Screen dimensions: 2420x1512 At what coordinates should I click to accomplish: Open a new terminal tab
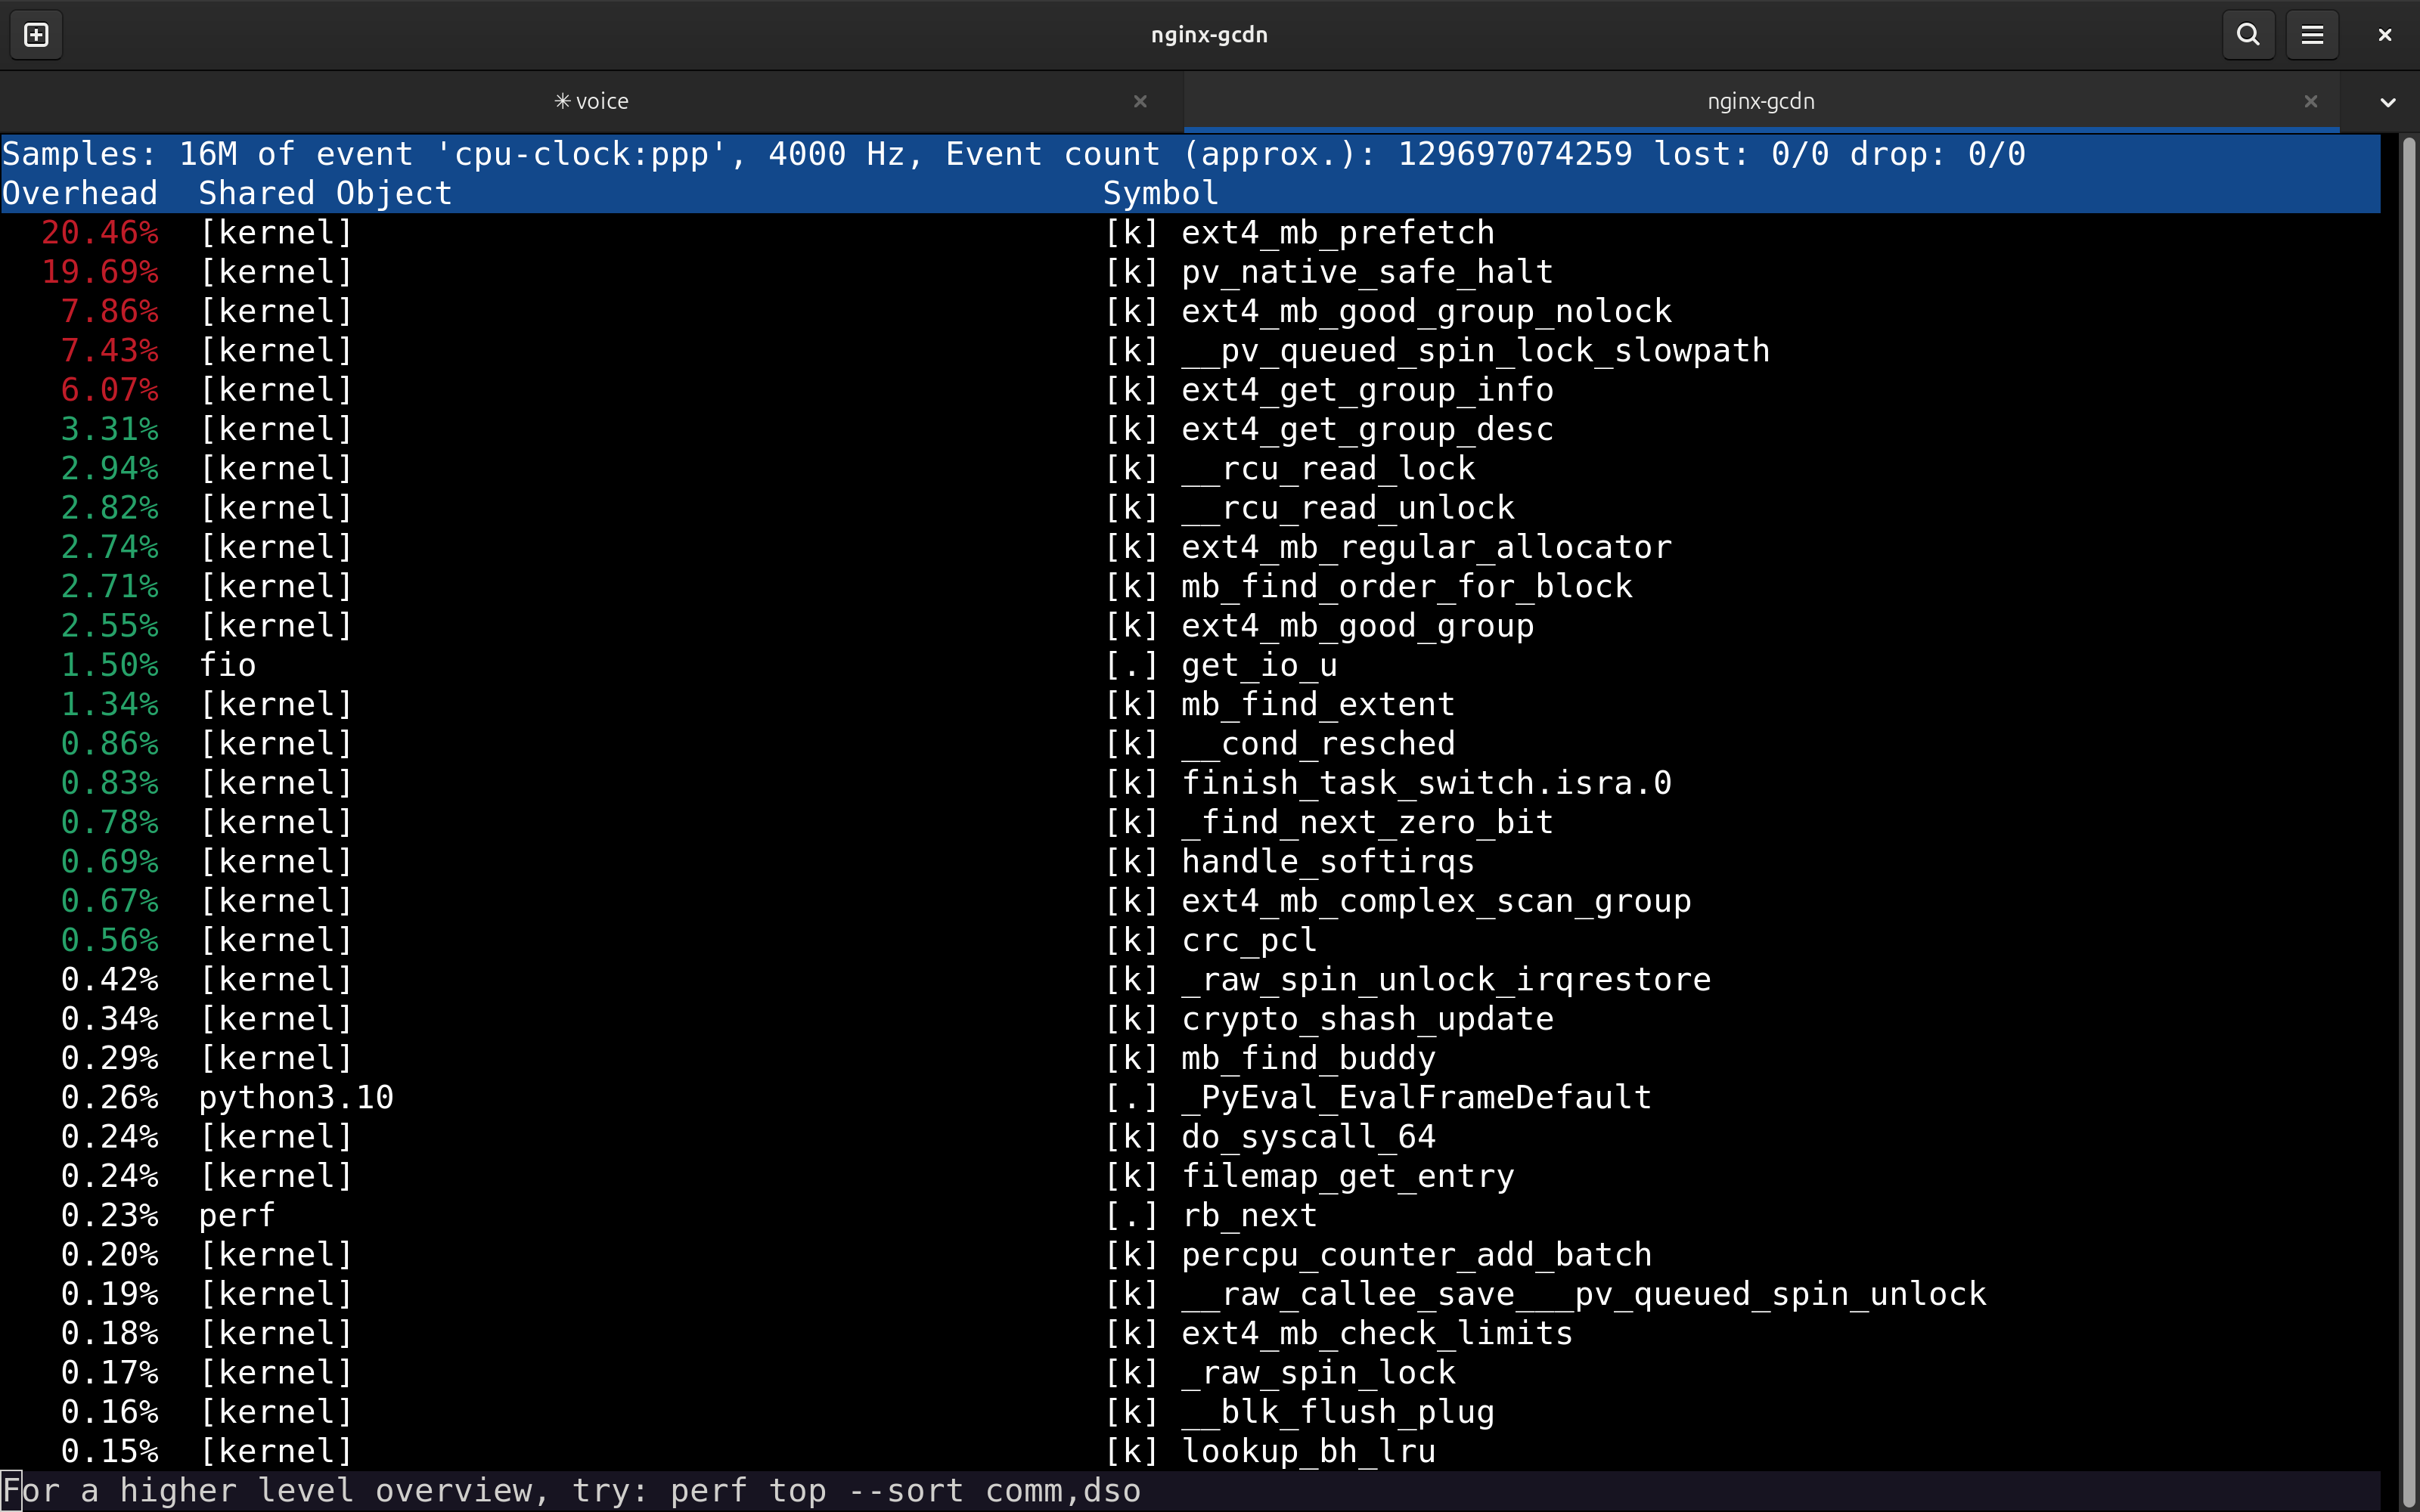[x=36, y=35]
